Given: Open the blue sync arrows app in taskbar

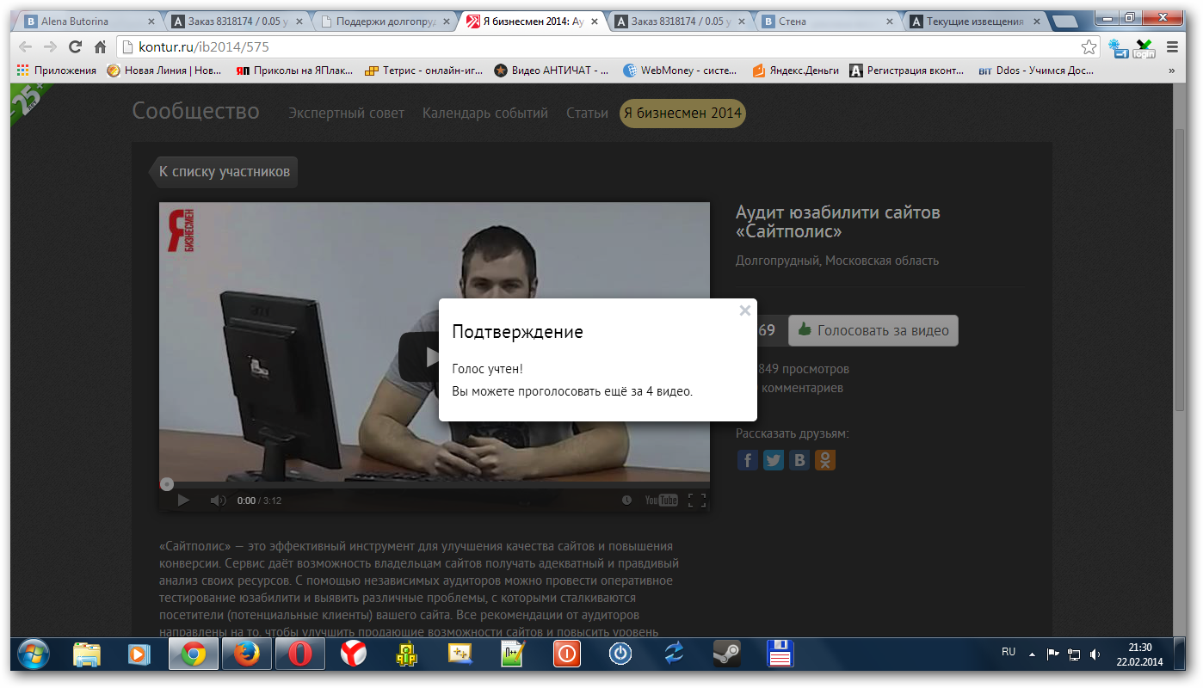Looking at the screenshot, I should (x=673, y=655).
